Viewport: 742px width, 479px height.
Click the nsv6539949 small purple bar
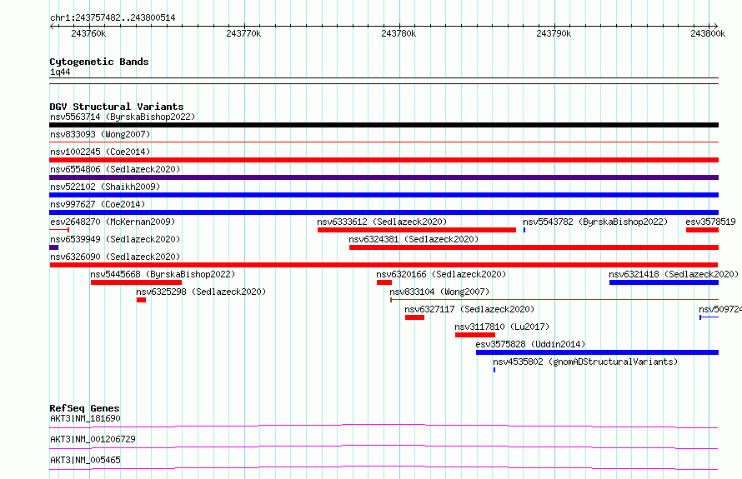coord(54,247)
